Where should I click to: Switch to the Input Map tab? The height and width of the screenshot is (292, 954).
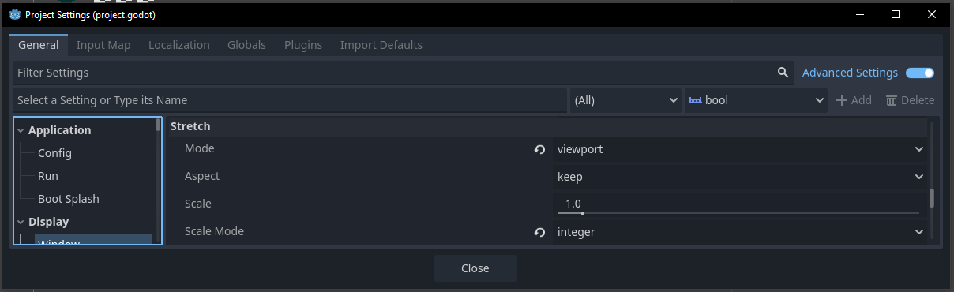coord(103,45)
